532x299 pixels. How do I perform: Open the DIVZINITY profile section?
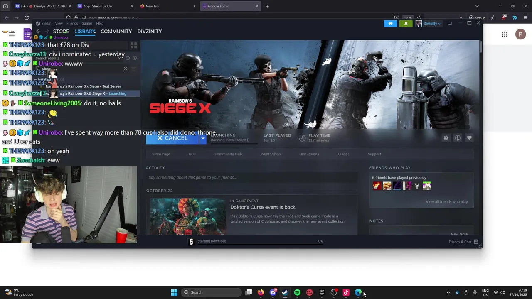tap(150, 32)
